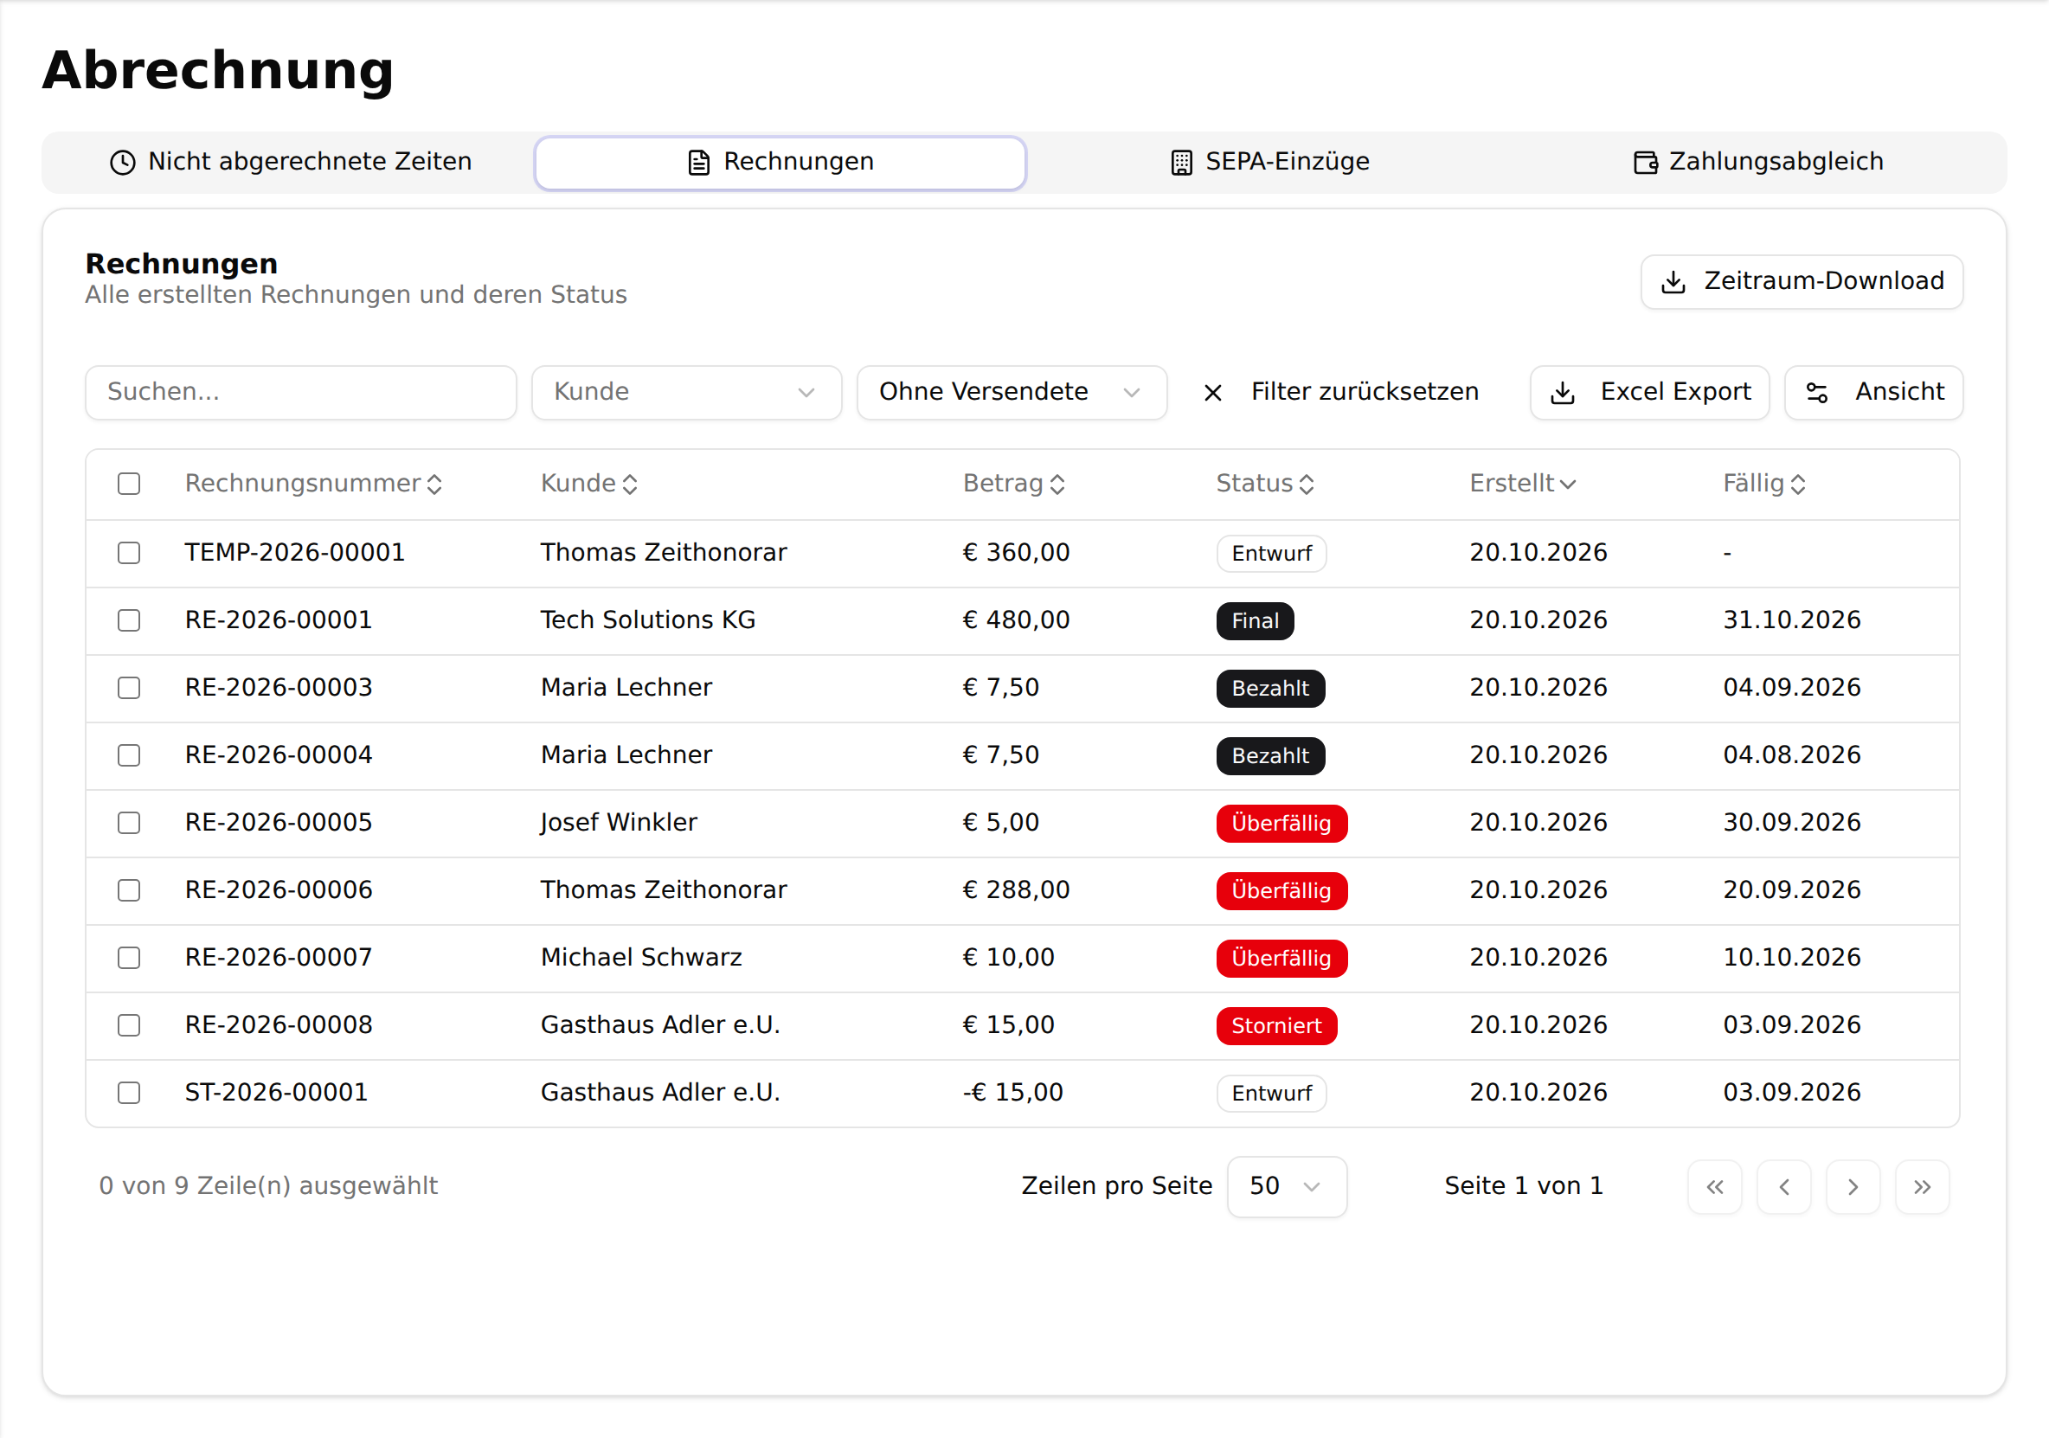Open the Kunde filter dropdown
This screenshot has width=2049, height=1438.
tap(686, 393)
